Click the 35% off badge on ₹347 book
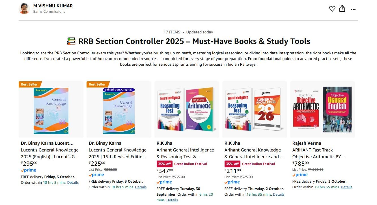The image size is (377, 205). pyautogui.click(x=164, y=164)
